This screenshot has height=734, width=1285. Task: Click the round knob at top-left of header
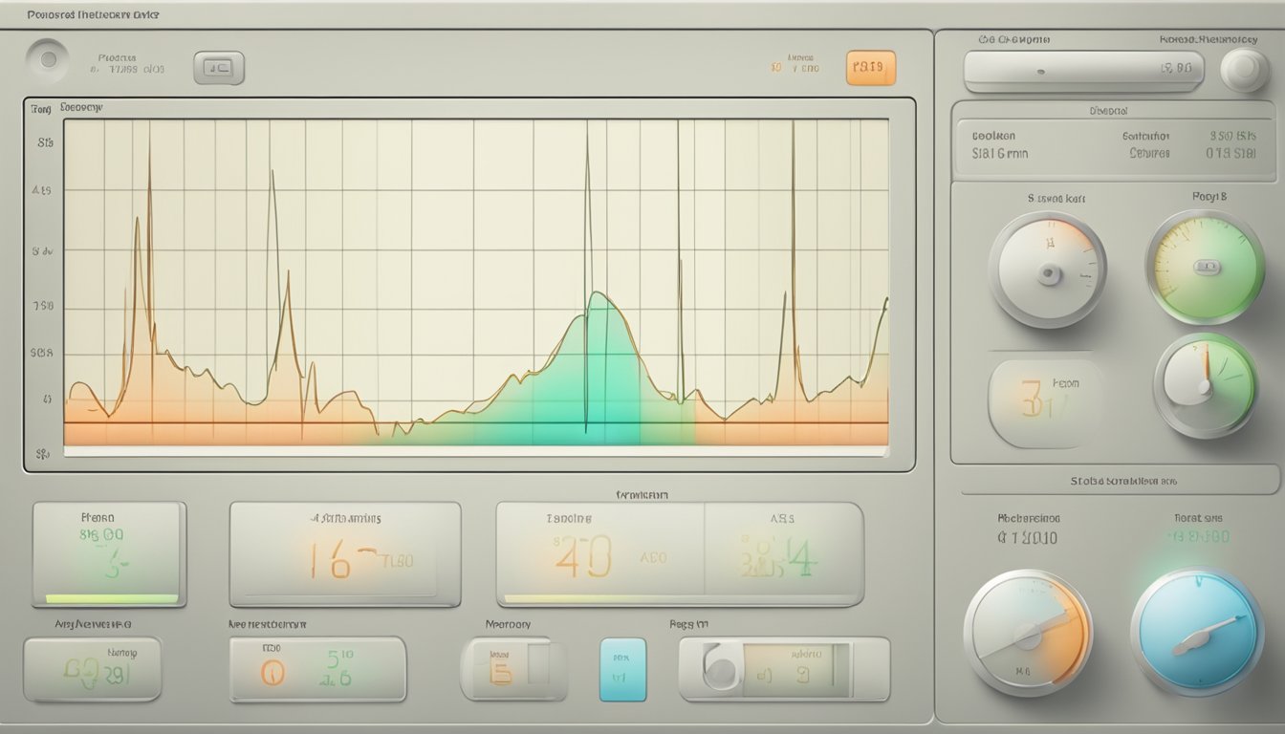click(48, 59)
